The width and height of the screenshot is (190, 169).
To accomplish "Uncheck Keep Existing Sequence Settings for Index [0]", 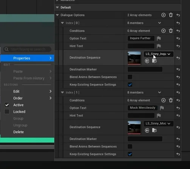I will 130,85.
